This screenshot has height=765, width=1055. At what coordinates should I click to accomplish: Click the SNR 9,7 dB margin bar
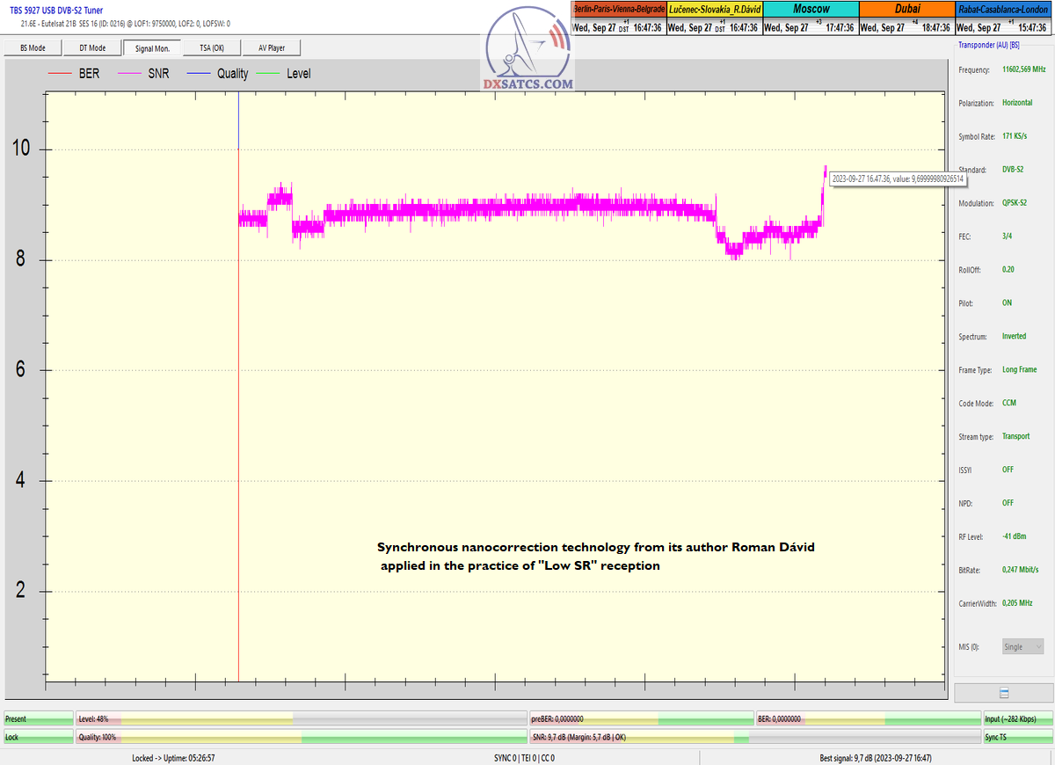pyautogui.click(x=753, y=737)
